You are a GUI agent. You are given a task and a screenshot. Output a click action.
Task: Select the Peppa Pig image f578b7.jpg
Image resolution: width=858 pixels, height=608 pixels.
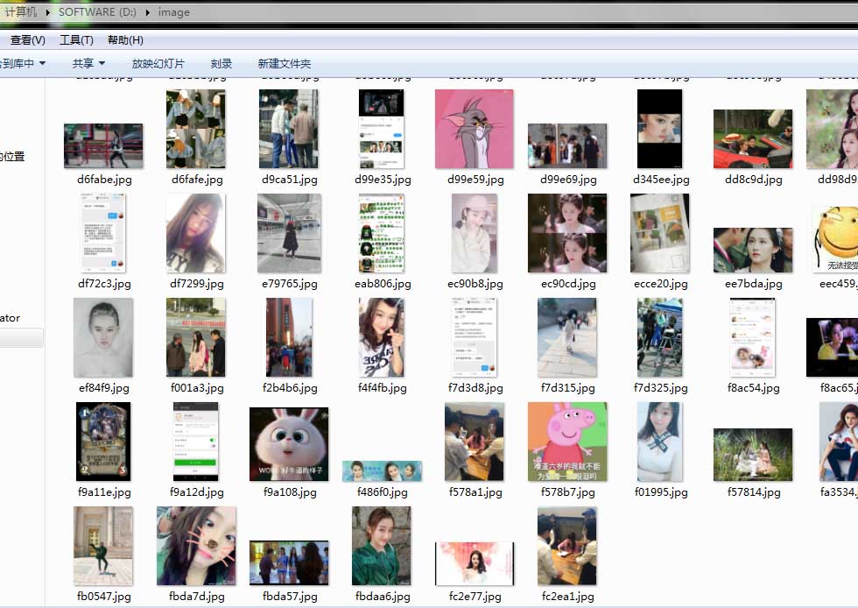pyautogui.click(x=567, y=442)
